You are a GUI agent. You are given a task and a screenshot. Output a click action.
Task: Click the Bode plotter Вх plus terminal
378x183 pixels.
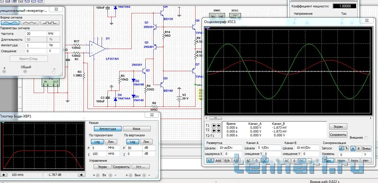[98, 175]
